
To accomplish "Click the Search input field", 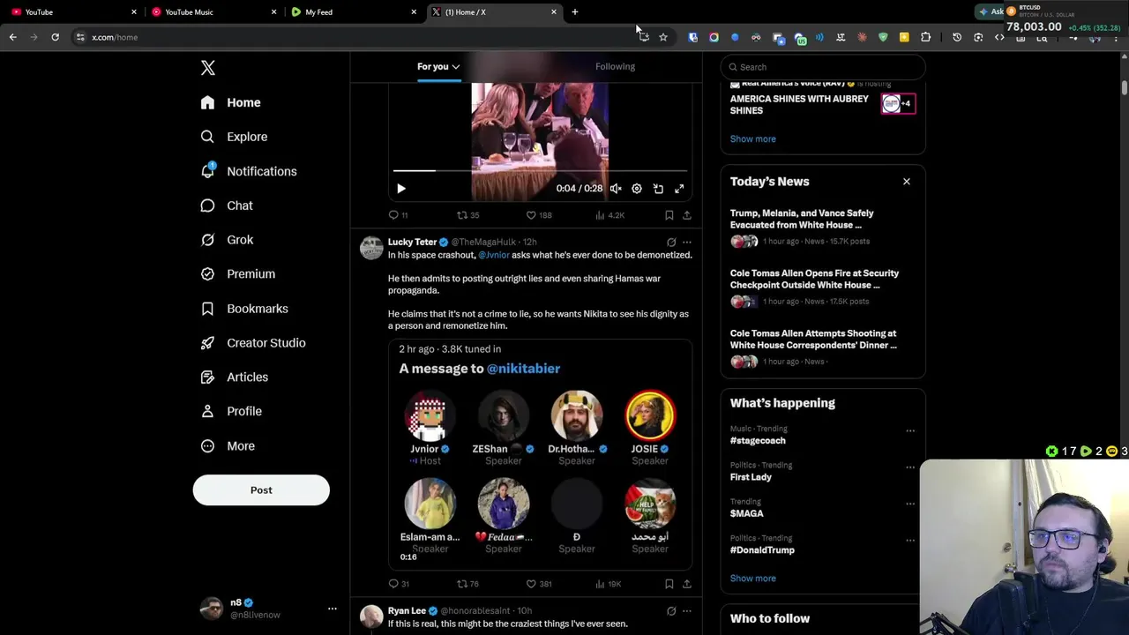I will tap(823, 67).
